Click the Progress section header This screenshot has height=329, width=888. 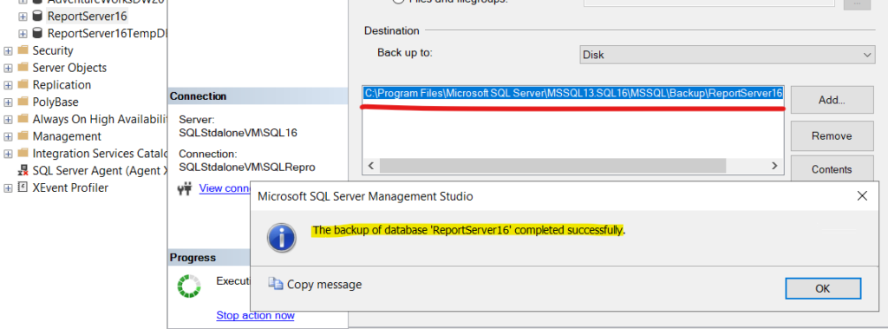[210, 258]
